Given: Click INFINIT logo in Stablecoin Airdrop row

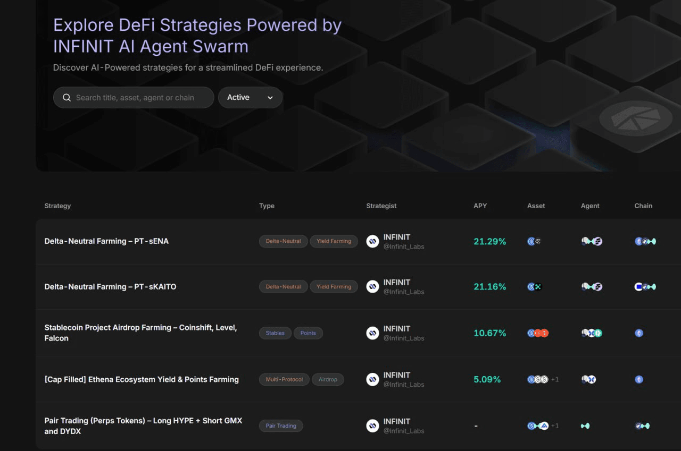Looking at the screenshot, I should pyautogui.click(x=372, y=333).
